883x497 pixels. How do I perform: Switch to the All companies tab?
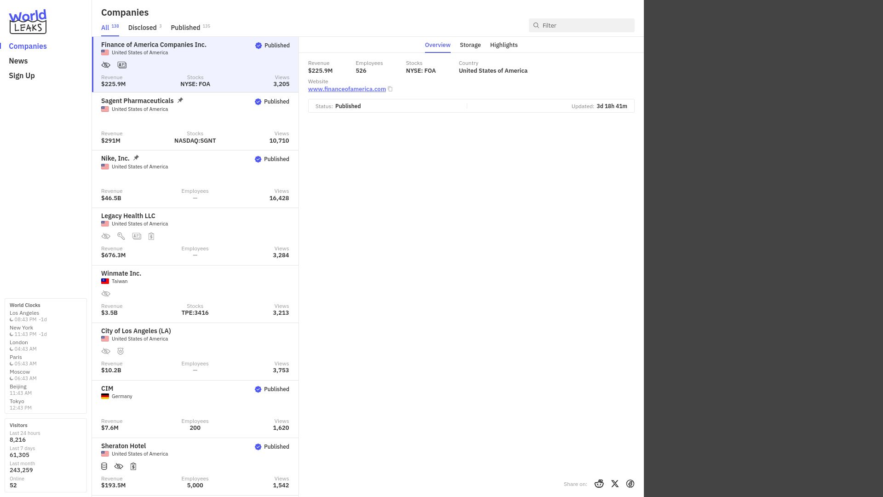coord(110,27)
